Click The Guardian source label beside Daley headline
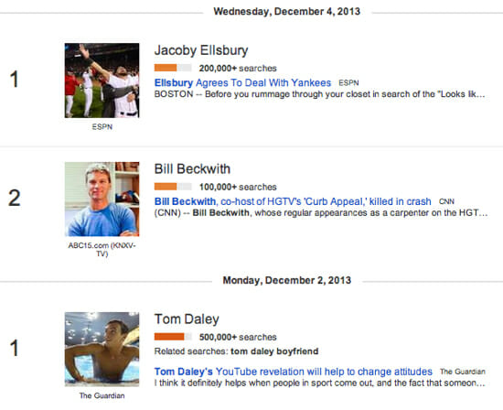The image size is (503, 410). click(x=463, y=372)
